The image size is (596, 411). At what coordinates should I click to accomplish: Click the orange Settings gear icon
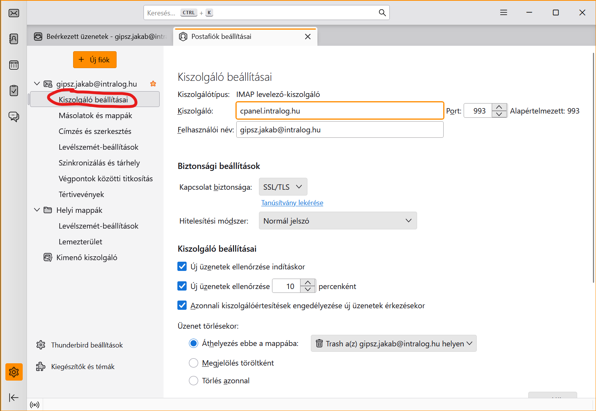[14, 372]
